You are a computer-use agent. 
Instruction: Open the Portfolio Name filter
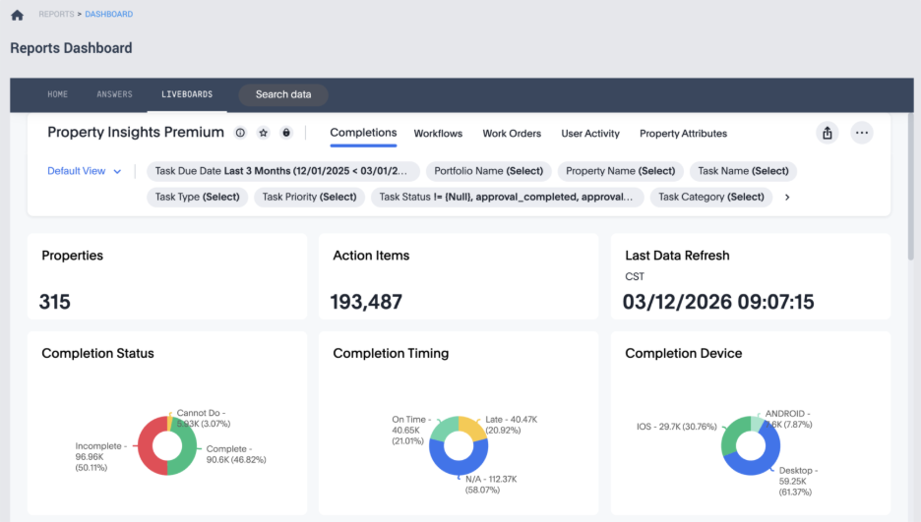[x=489, y=171]
